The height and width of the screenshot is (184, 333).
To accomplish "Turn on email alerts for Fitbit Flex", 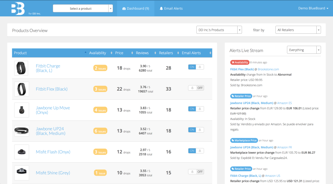I will tap(196, 88).
